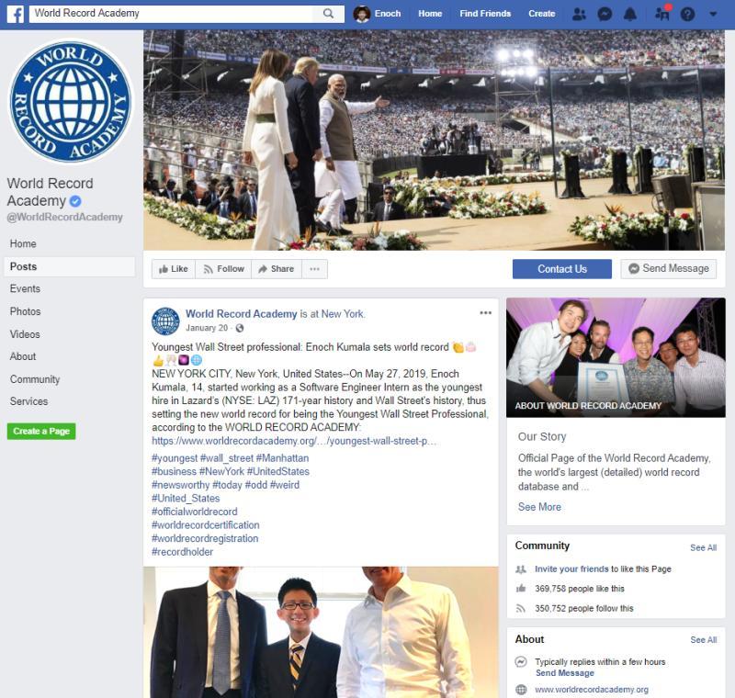Open the post options ellipsis menu
The image size is (735, 698).
pyautogui.click(x=486, y=313)
